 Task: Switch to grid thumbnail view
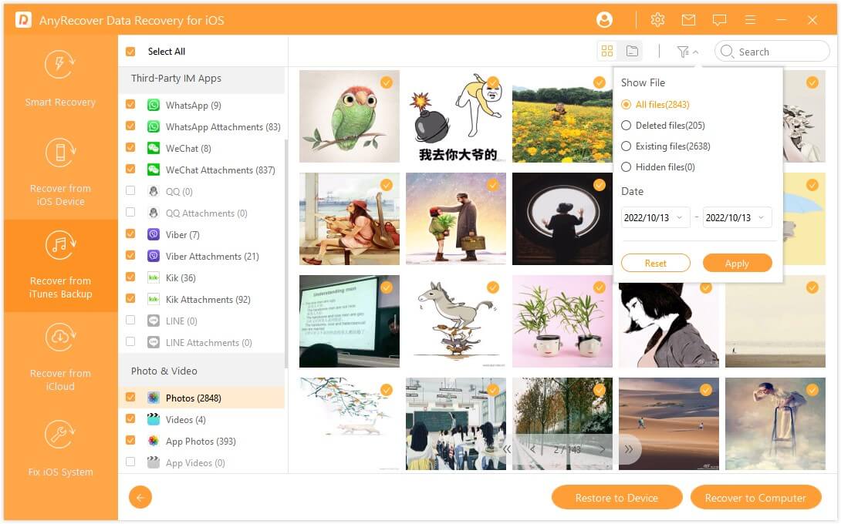(x=607, y=50)
